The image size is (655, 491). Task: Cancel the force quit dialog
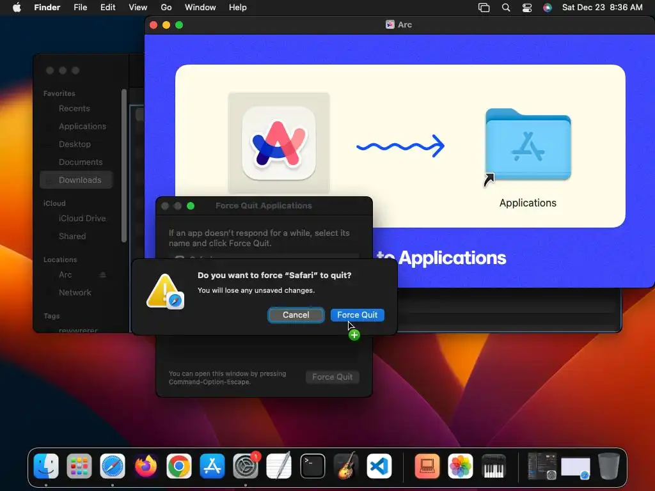[296, 315]
